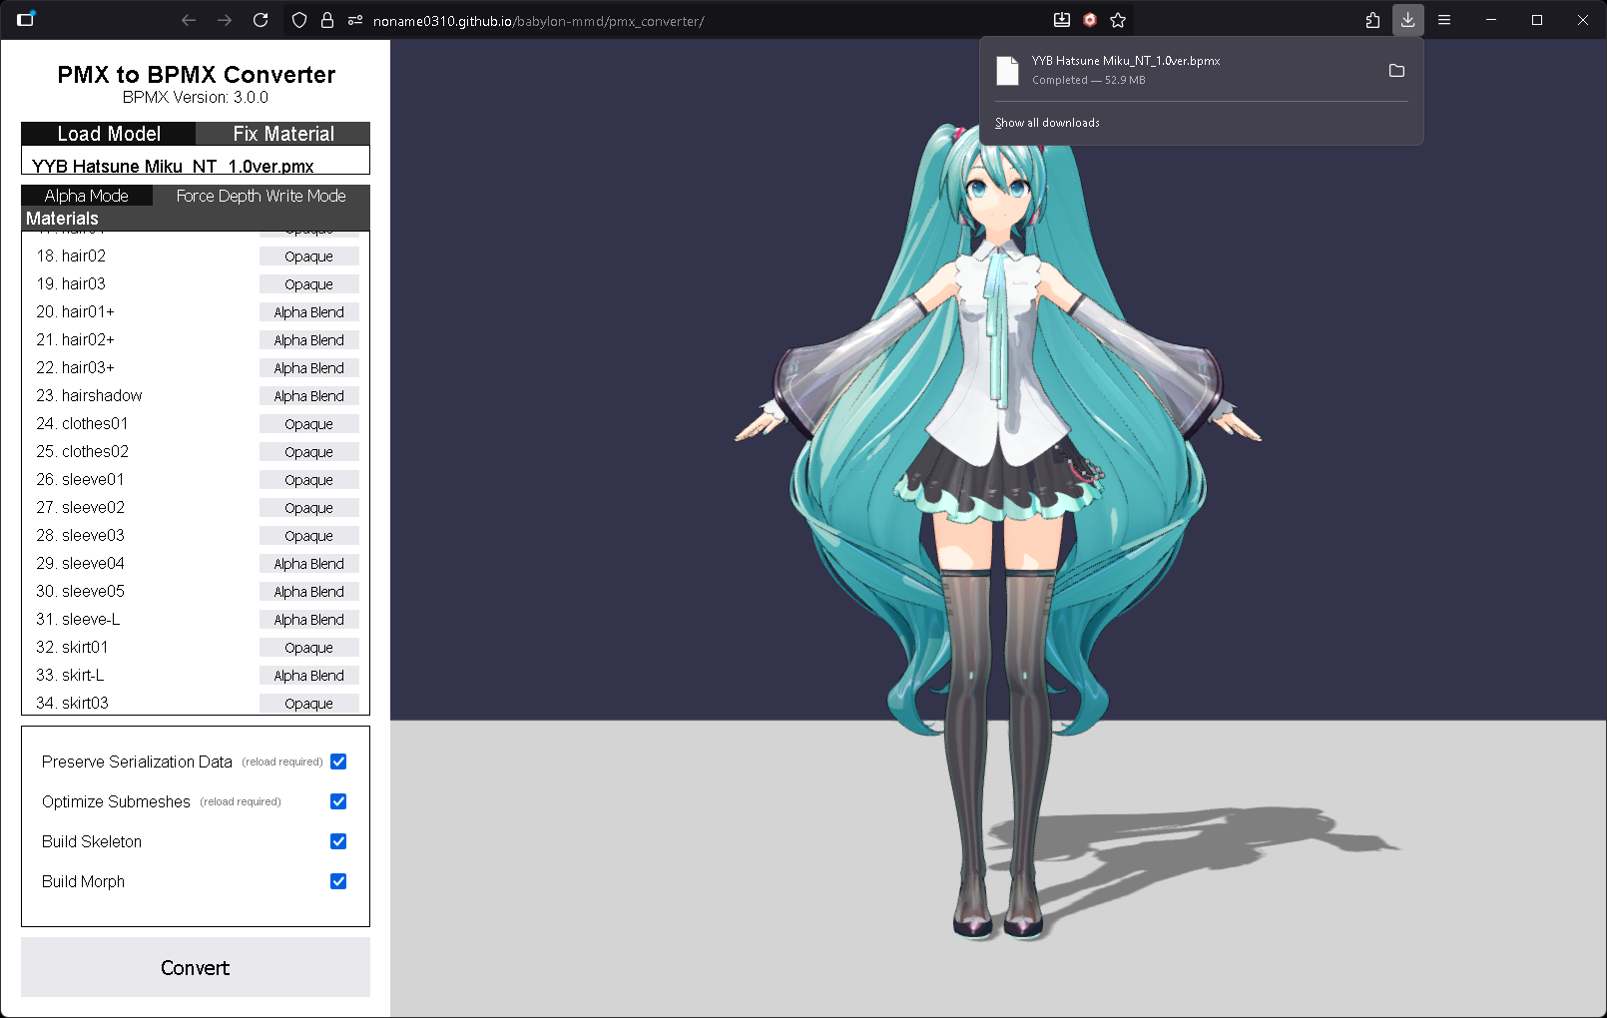Click the browser forward arrow
Image resolution: width=1607 pixels, height=1018 pixels.
click(225, 20)
